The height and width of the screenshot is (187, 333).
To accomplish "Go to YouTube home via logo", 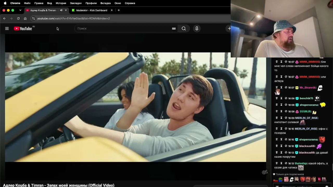I will click(23, 29).
